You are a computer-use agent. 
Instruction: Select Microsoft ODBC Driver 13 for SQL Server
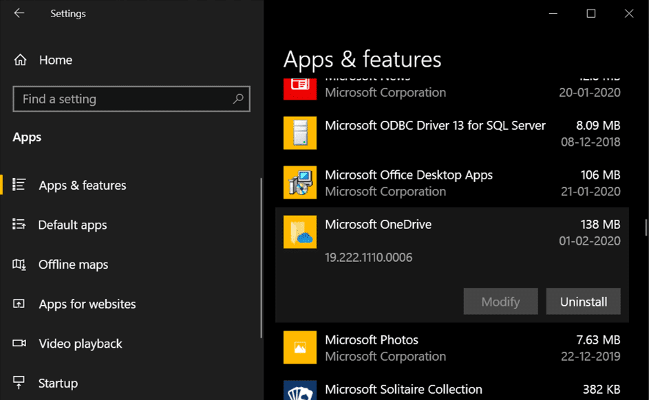[x=435, y=125]
